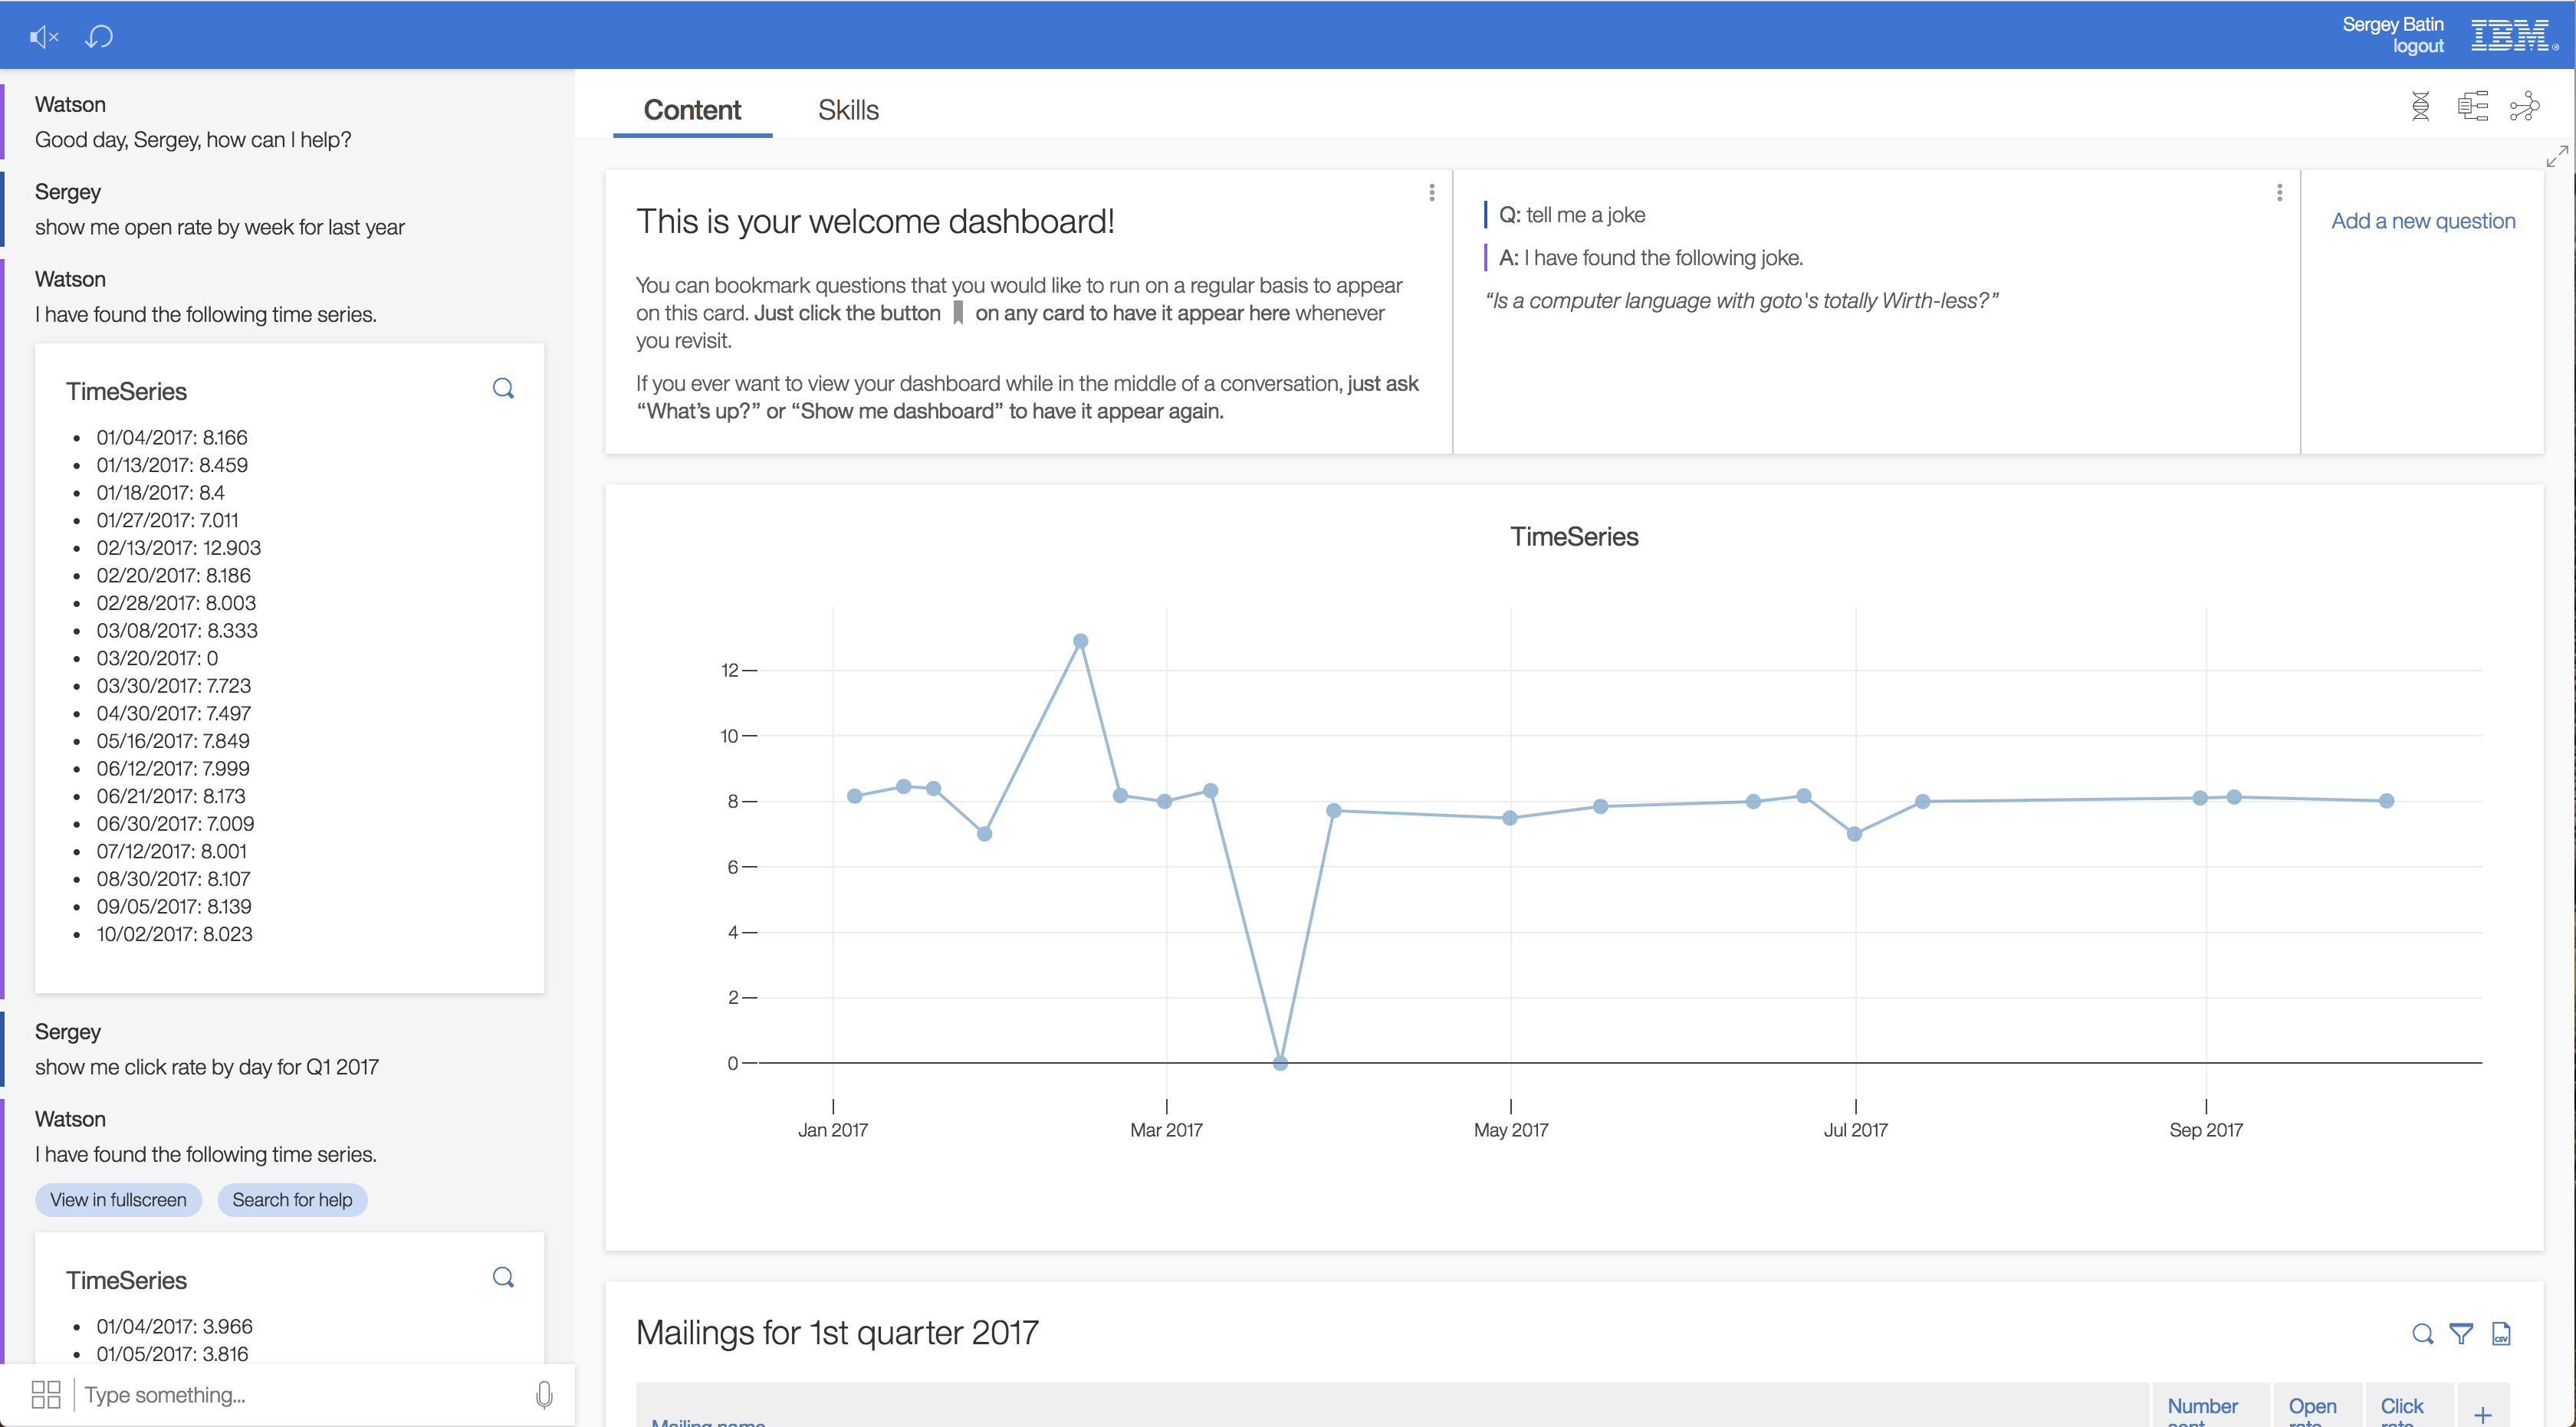Activate the microphone voice input
The image size is (2576, 1427).
click(x=544, y=1394)
